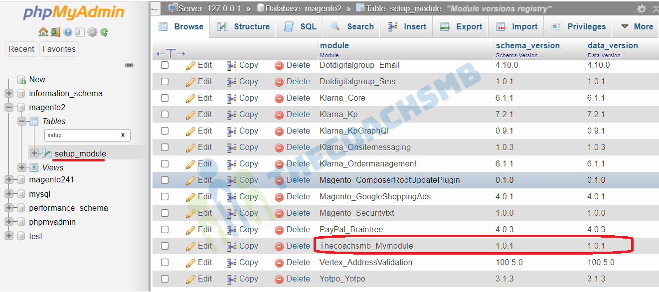Screen dimensions: 659x292
Task: Click Copy icon for Magento_Securitytxt row
Action: click(232, 213)
